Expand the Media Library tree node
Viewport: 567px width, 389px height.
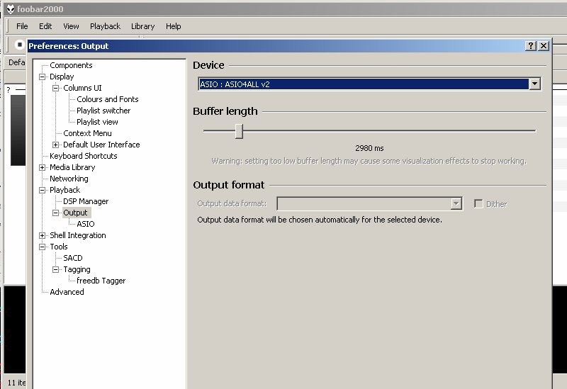tap(43, 167)
